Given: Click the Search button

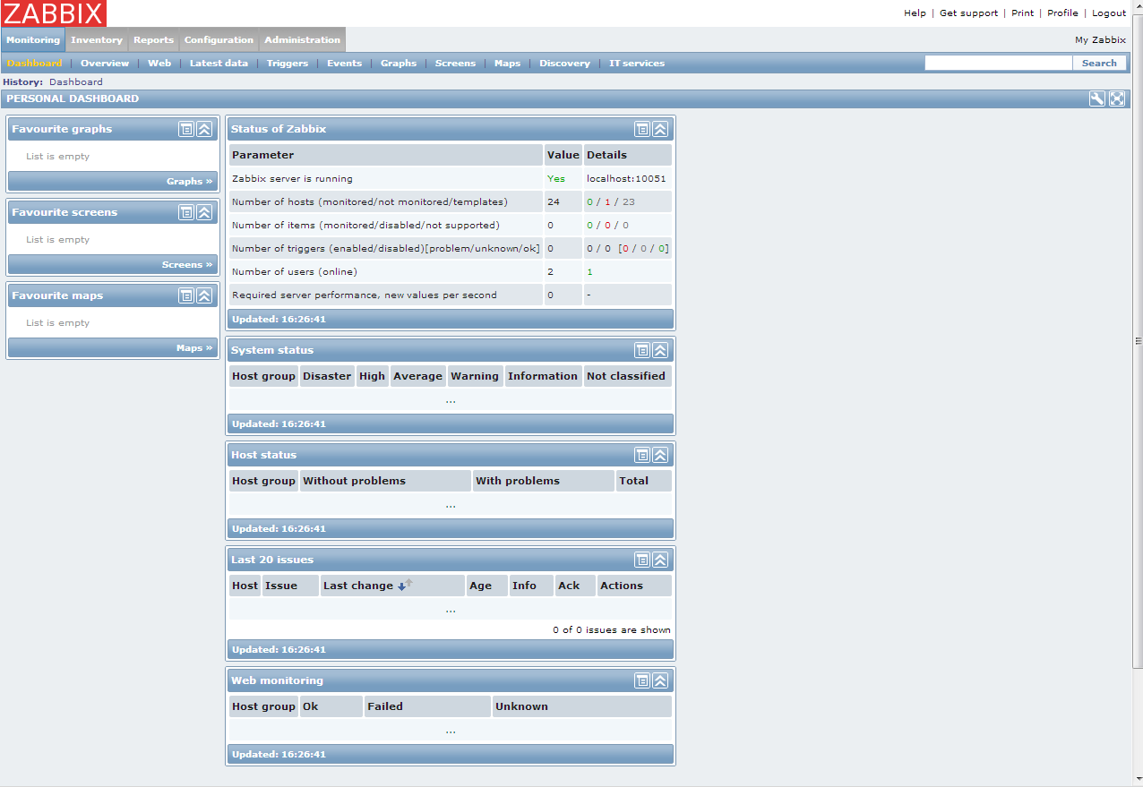Looking at the screenshot, I should click(1099, 63).
